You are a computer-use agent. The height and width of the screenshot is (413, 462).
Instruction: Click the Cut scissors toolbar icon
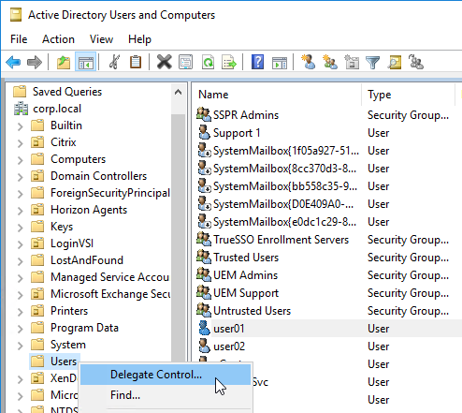tap(114, 62)
